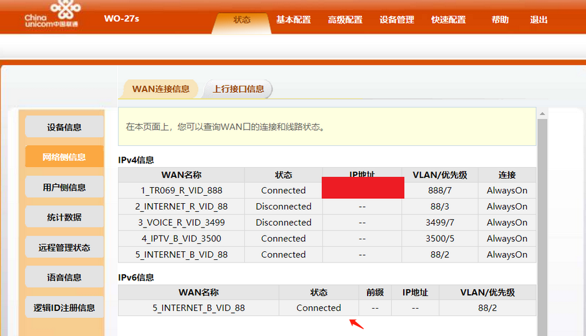This screenshot has height=336, width=586.
Task: Open the 基本配置 menu
Action: 293,20
